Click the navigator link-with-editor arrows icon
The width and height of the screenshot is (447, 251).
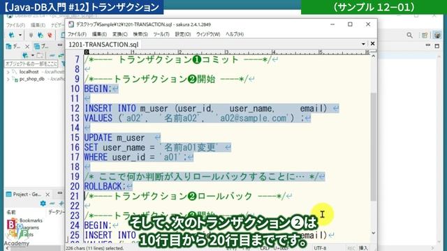pyautogui.click(x=61, y=56)
